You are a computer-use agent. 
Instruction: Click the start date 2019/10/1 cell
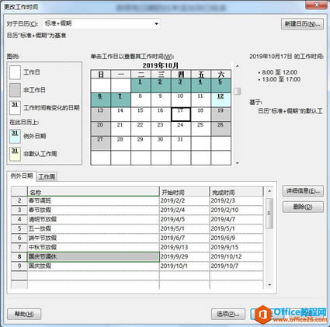pyautogui.click(x=185, y=266)
